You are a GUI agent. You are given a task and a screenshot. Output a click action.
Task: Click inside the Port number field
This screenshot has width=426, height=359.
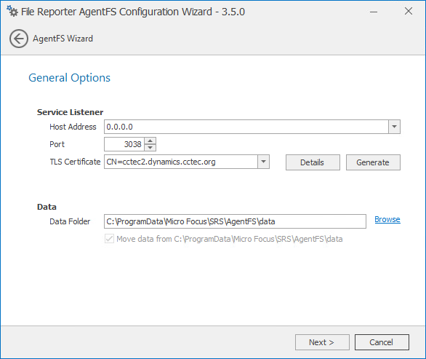click(x=124, y=144)
